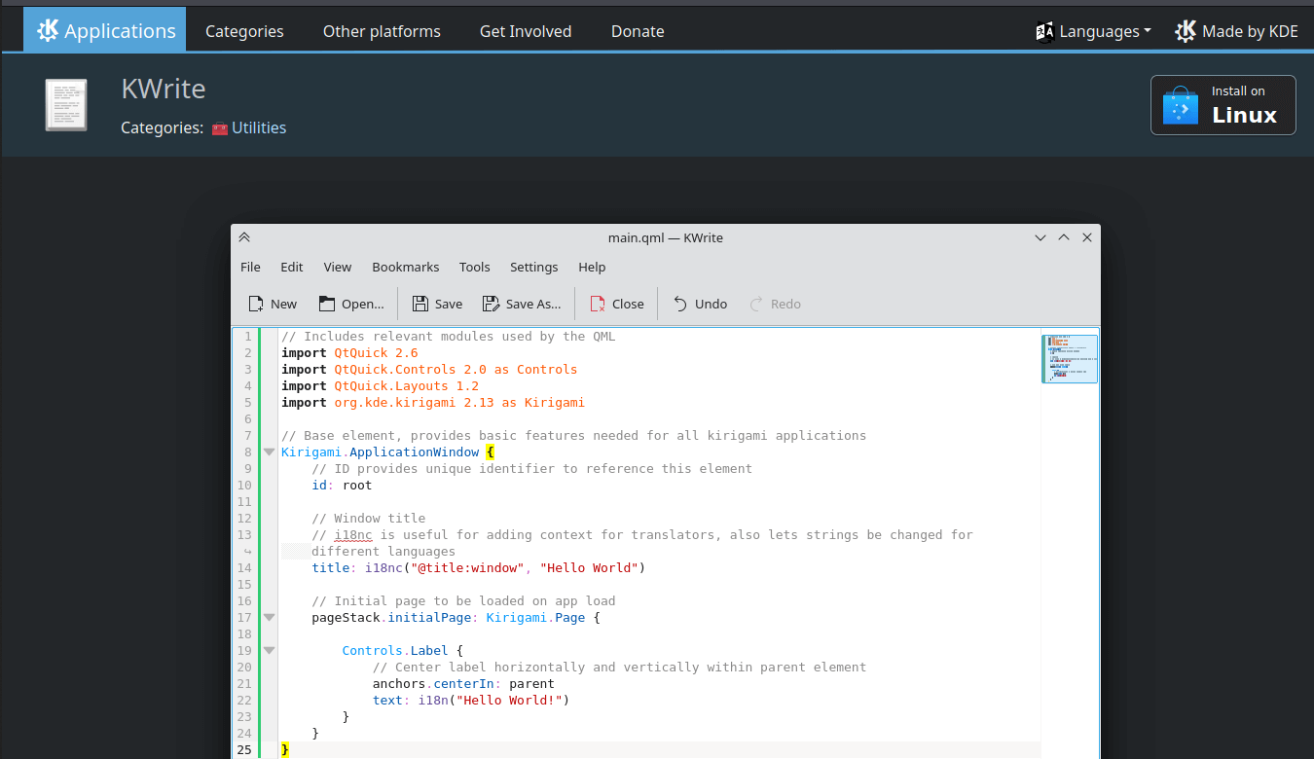Open the File menu in KWrite
The image size is (1314, 759).
(x=250, y=267)
